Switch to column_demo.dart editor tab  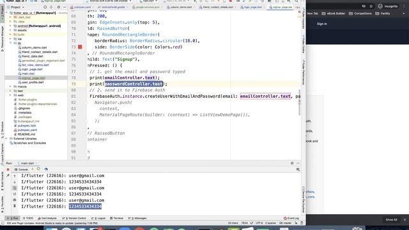tap(181, 7)
